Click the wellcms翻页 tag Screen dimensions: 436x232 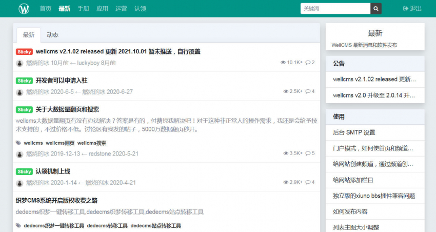click(x=60, y=143)
